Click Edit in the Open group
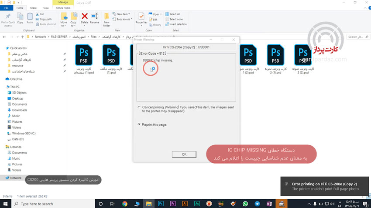Image resolution: width=371 pixels, height=208 pixels. (x=153, y=19)
